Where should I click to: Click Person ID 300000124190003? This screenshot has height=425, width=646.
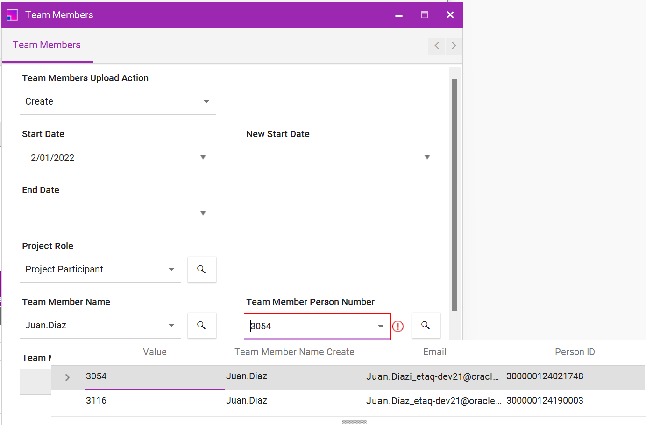[x=545, y=400]
